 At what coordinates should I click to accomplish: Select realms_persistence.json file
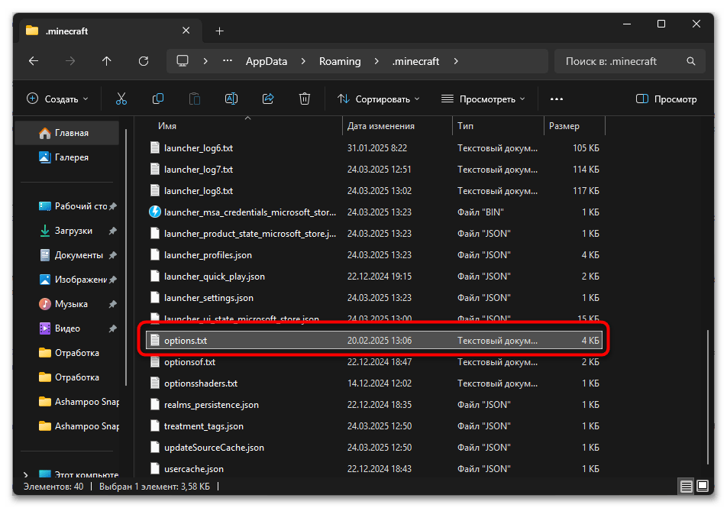(x=374, y=405)
